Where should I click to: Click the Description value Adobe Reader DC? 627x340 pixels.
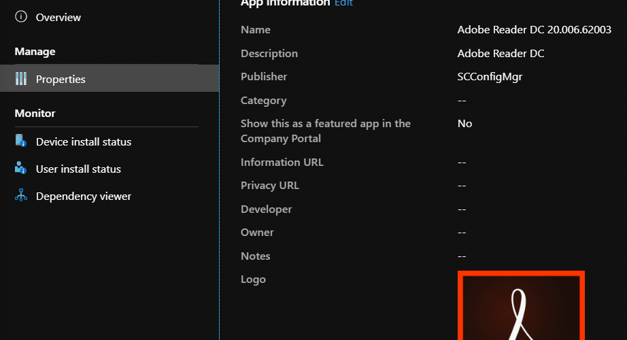click(501, 53)
